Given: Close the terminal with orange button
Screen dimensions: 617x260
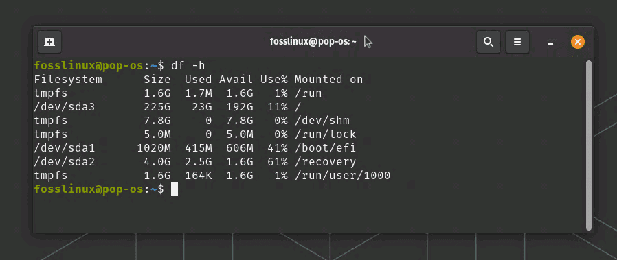Looking at the screenshot, I should pyautogui.click(x=578, y=42).
